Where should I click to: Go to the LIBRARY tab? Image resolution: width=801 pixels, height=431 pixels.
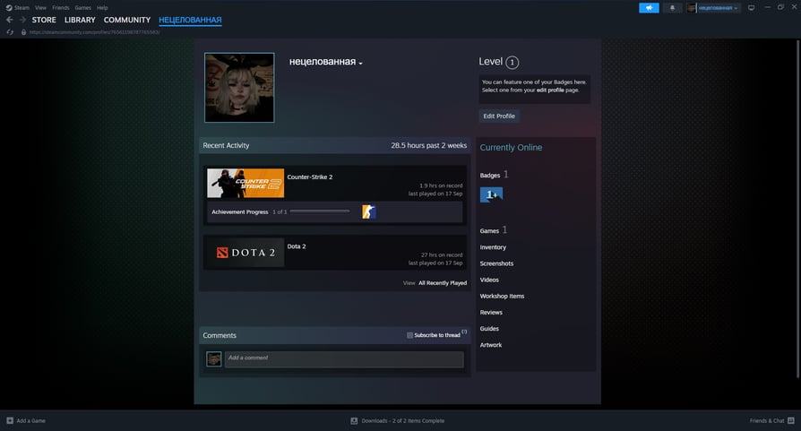tap(80, 20)
